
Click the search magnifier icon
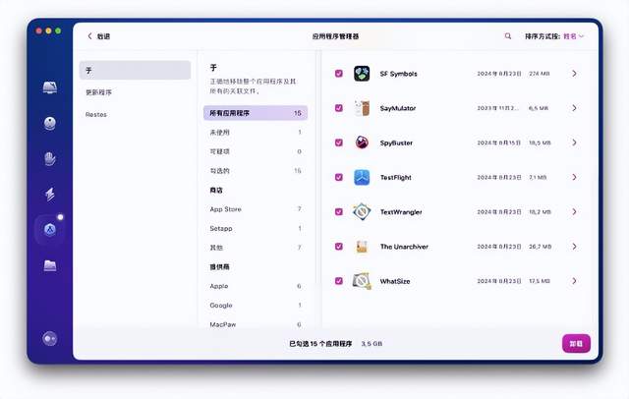(x=508, y=36)
